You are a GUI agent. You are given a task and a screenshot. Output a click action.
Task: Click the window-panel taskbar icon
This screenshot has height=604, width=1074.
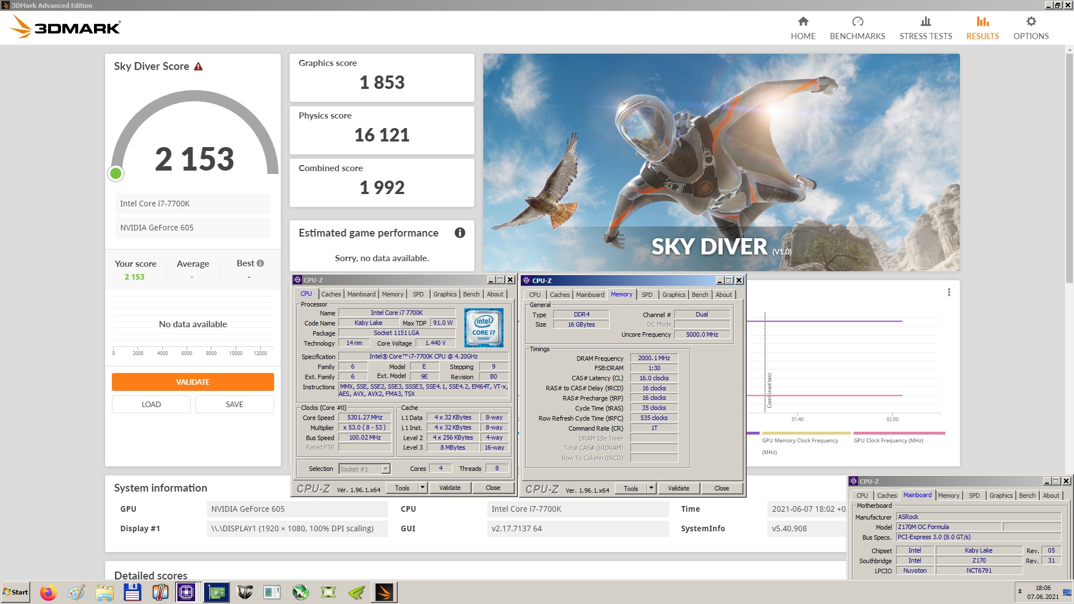272,592
